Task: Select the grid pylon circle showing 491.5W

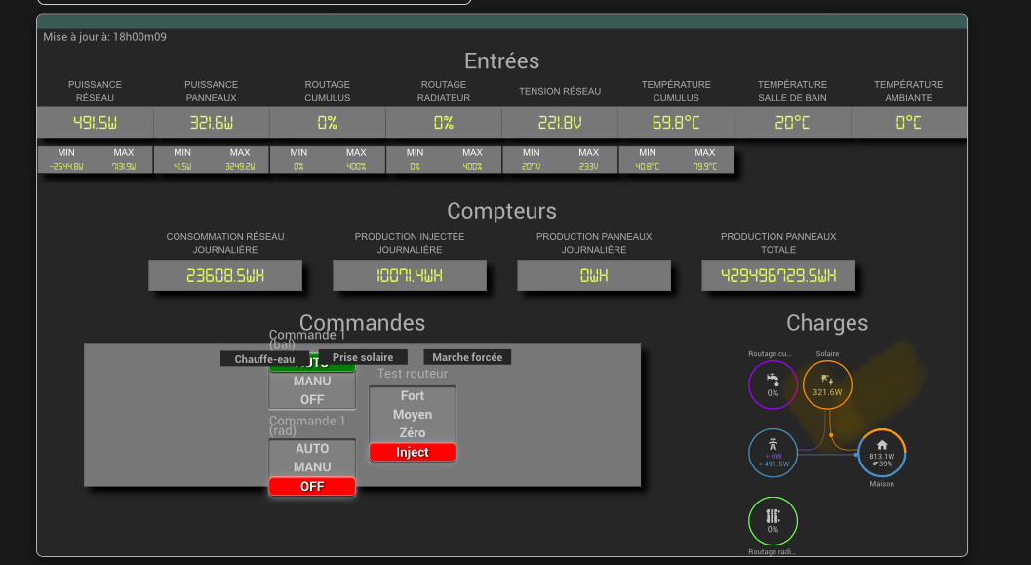Action: click(x=773, y=453)
